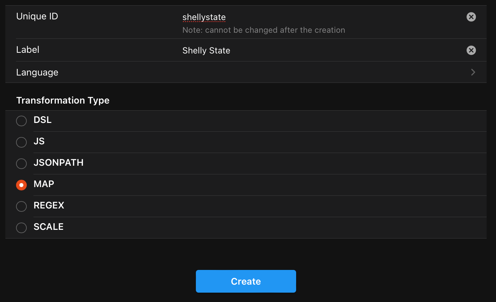This screenshot has width=496, height=302.
Task: Click the Transformation Type heading
Action: 63,100
